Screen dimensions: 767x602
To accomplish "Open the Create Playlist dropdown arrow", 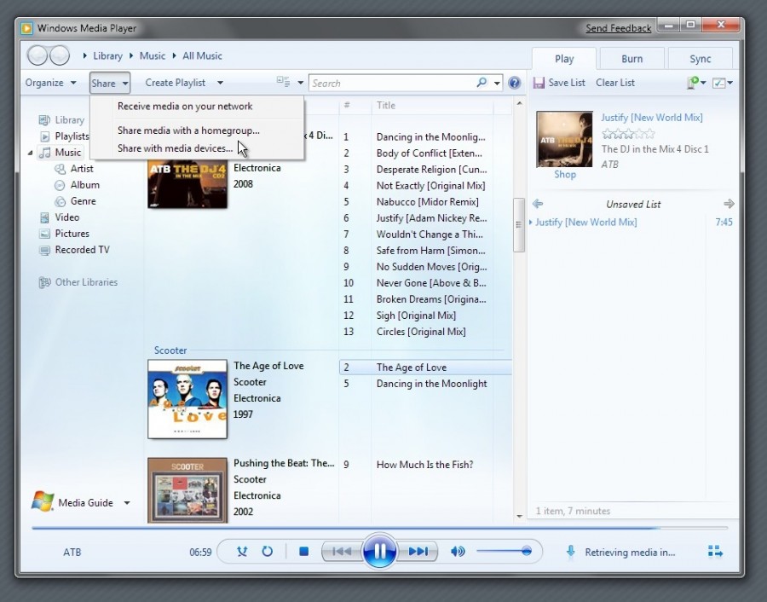I will click(x=220, y=83).
